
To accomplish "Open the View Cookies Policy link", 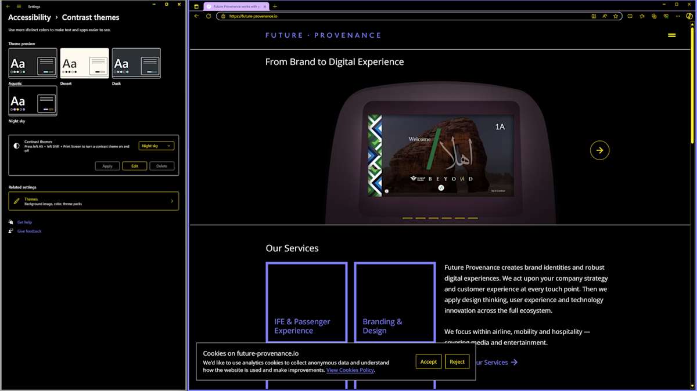I will click(x=350, y=370).
